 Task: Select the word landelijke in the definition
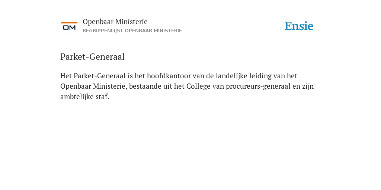pyautogui.click(x=231, y=76)
